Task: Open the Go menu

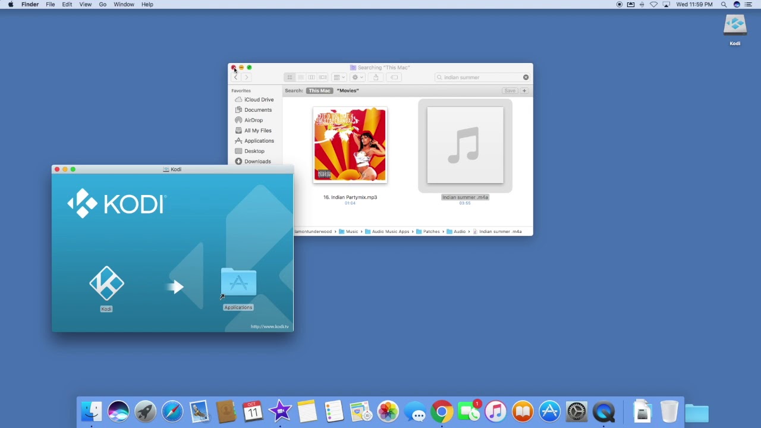Action: [103, 4]
